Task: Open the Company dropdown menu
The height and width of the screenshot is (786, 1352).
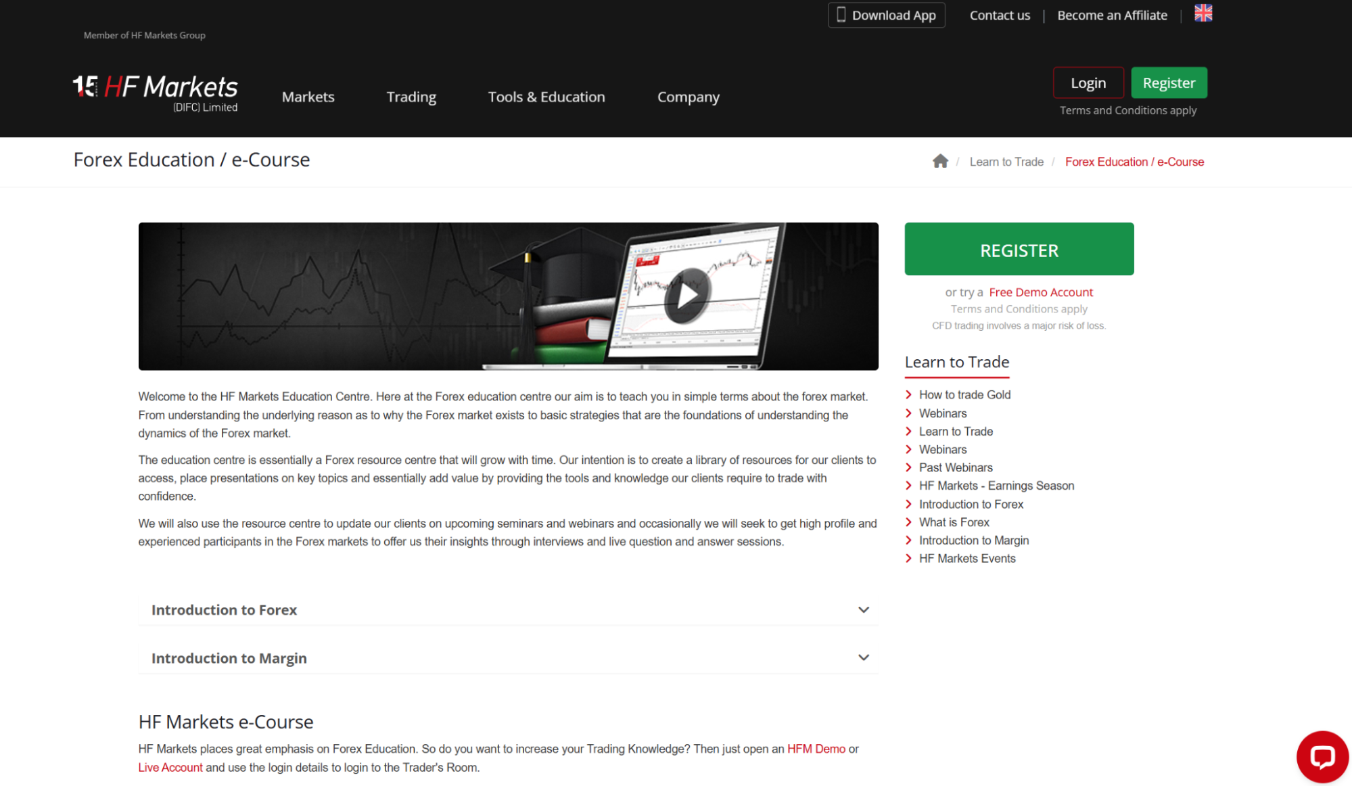Action: point(688,97)
